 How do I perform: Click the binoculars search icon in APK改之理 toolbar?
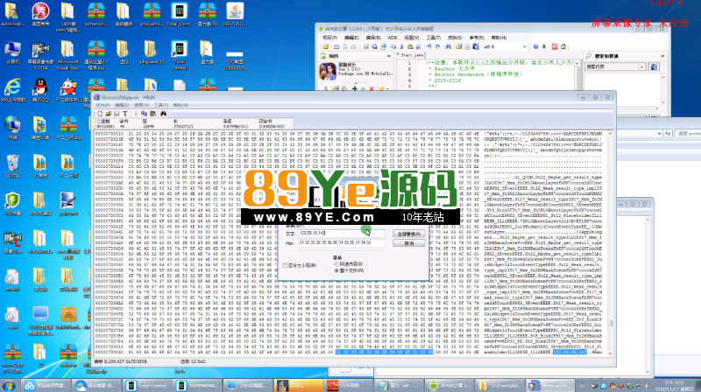(448, 47)
